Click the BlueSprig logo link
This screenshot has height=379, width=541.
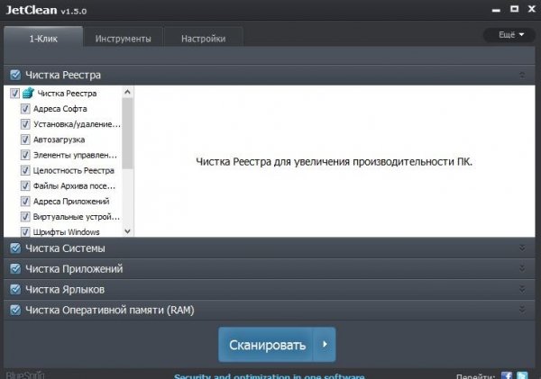[x=25, y=374]
